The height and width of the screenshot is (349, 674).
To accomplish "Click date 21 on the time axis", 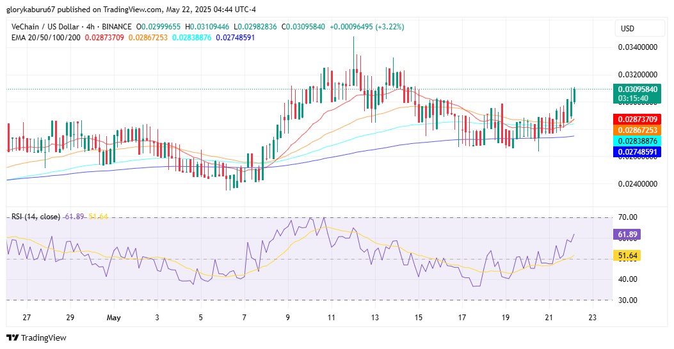I will click(549, 318).
